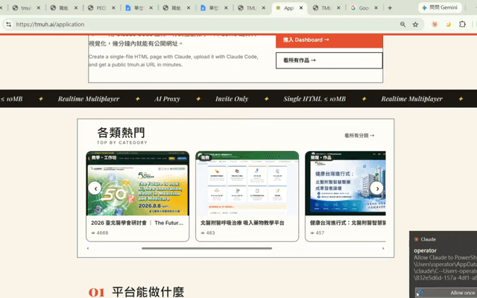Click the 衛教 badge on second card
Screen dimensions: 477x298
click(205, 157)
